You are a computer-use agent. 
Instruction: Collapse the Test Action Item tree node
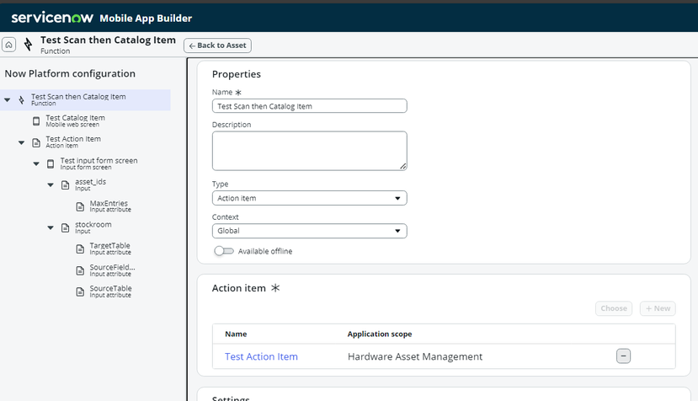tap(21, 142)
